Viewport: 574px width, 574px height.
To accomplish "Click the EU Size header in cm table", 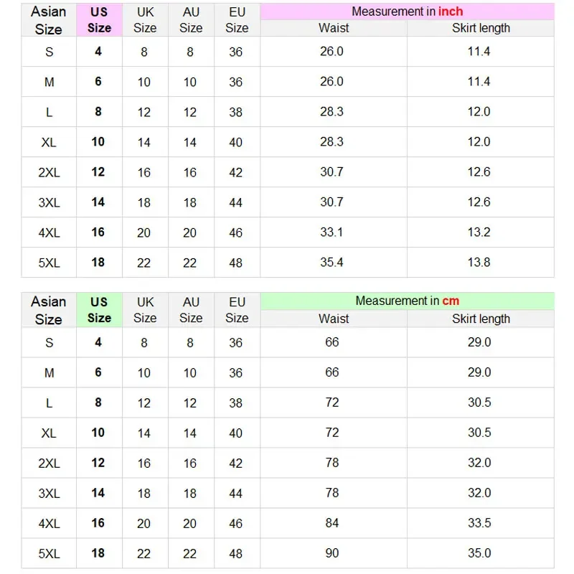I will point(237,310).
